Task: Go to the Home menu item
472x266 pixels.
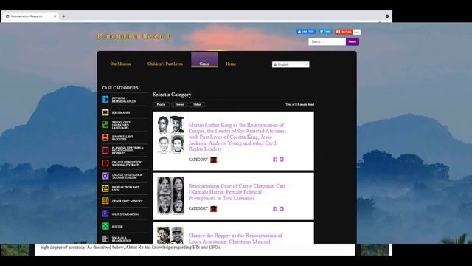Action: (x=231, y=64)
